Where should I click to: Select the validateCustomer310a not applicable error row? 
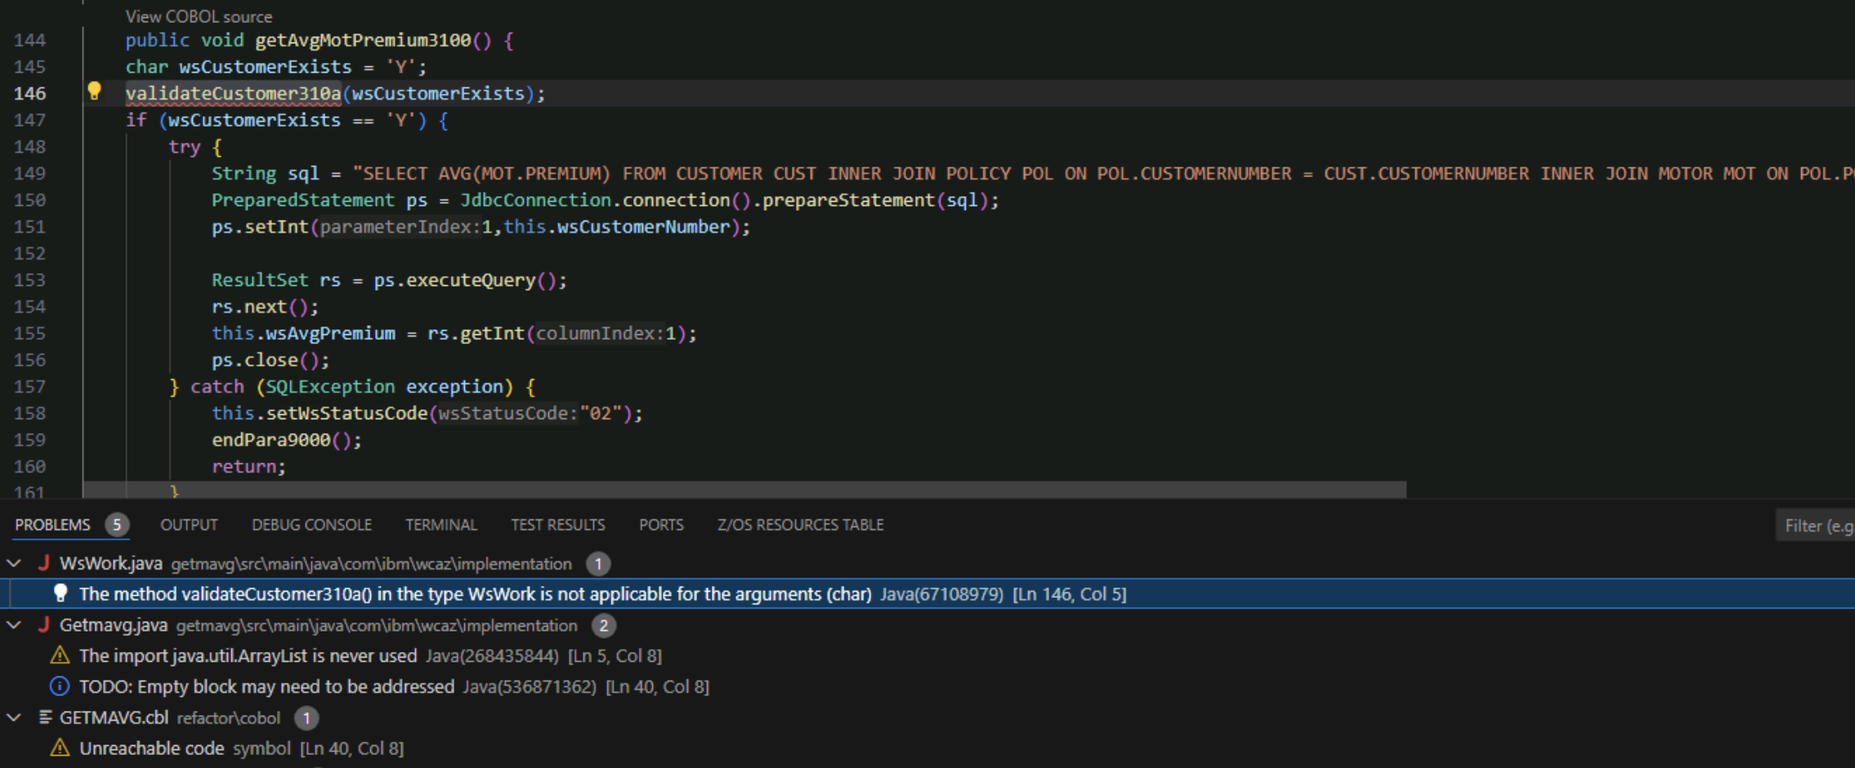pos(927,594)
